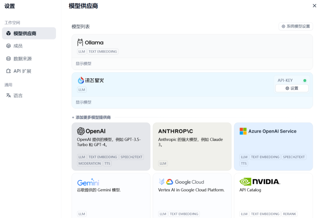Image resolution: width=318 pixels, height=218 pixels.
Task: Click the members icon beside 成员
Action: point(8,46)
